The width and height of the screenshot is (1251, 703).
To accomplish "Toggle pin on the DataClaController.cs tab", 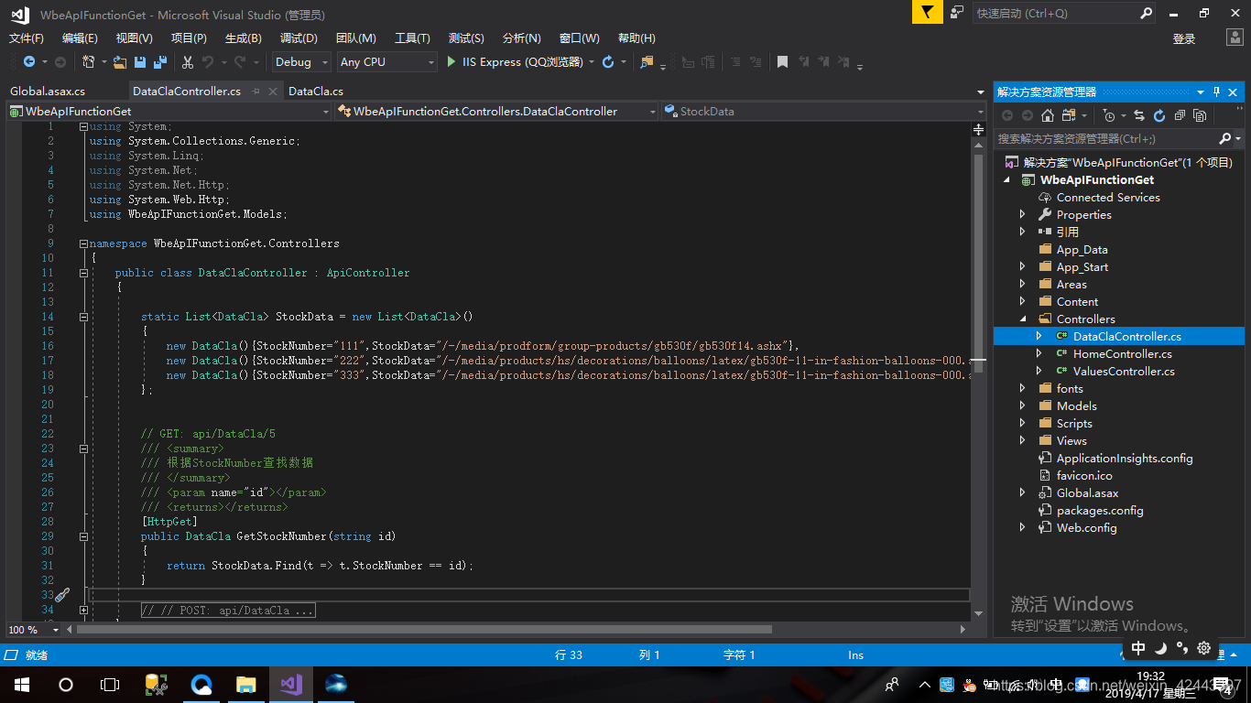I will [x=256, y=92].
